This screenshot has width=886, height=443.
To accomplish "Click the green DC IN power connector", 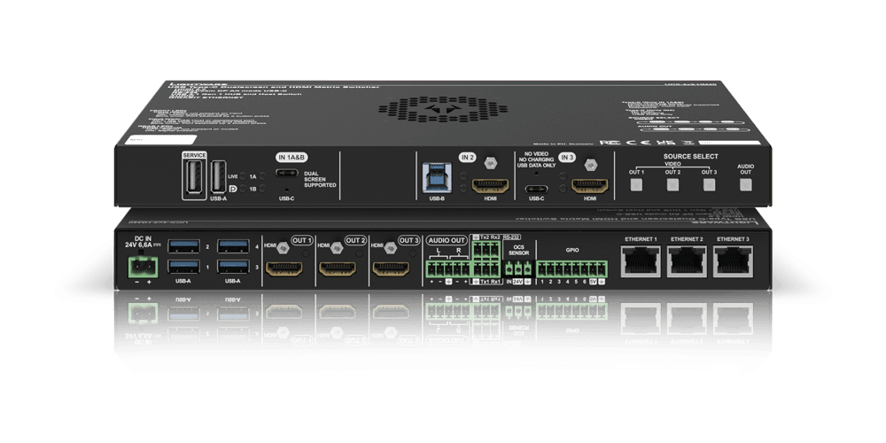I will 143,268.
